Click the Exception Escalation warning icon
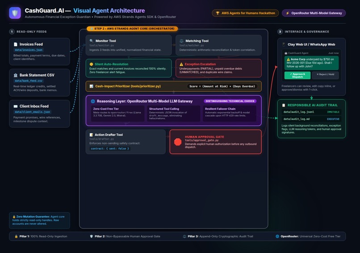Viewport: 360px width, 253px height. click(x=181, y=64)
